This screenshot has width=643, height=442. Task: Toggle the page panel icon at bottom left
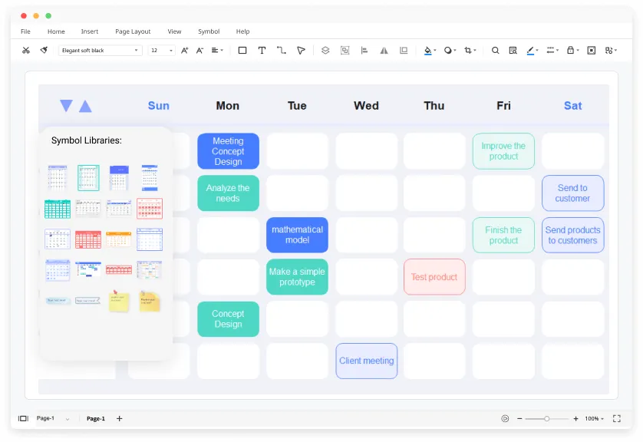(x=23, y=419)
